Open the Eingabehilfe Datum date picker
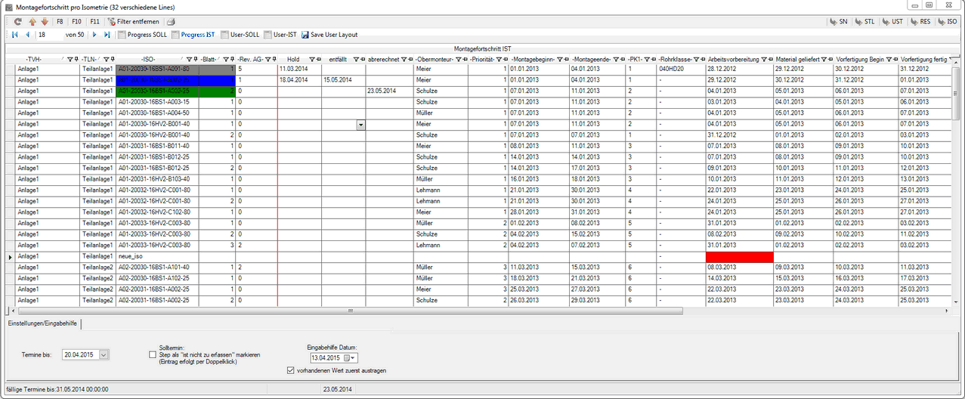This screenshot has width=965, height=399. point(351,357)
